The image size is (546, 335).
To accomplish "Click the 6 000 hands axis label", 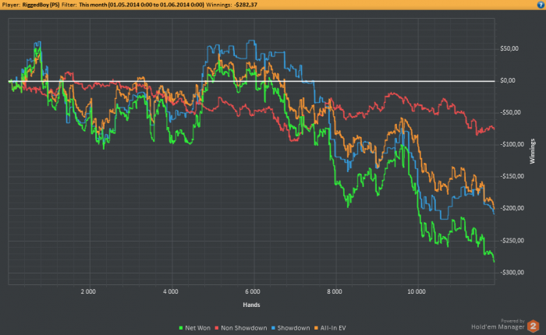I will [x=253, y=291].
